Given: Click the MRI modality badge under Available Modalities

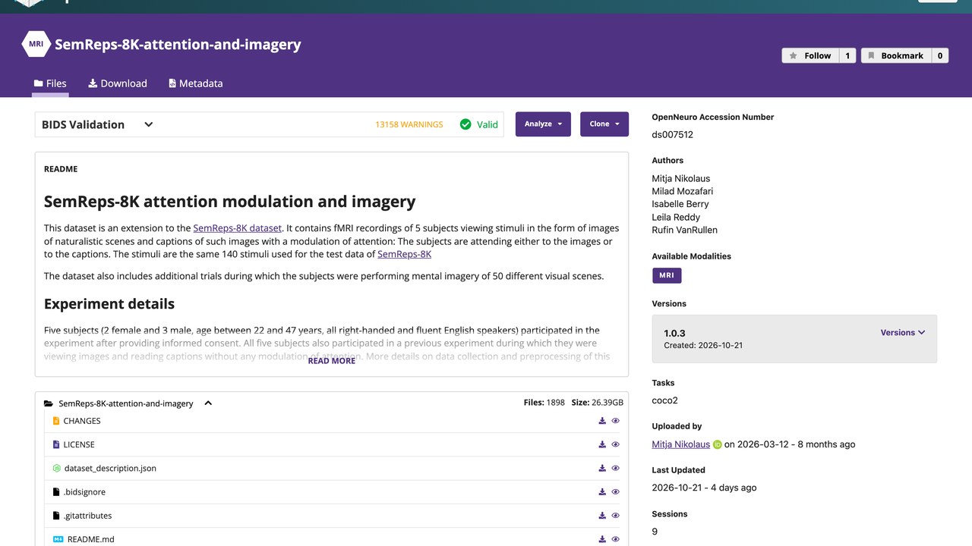Looking at the screenshot, I should [x=667, y=275].
